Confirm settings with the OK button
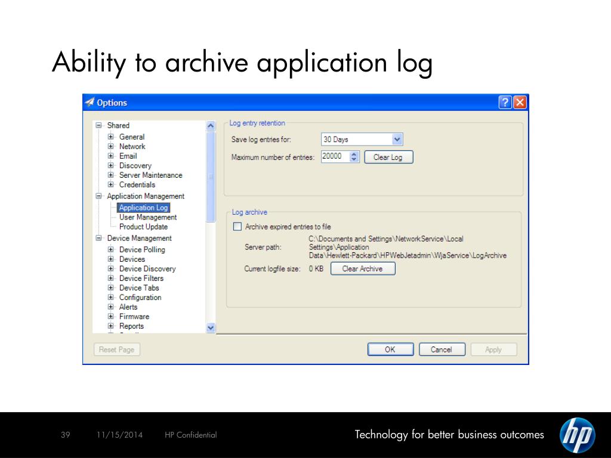 pos(390,349)
